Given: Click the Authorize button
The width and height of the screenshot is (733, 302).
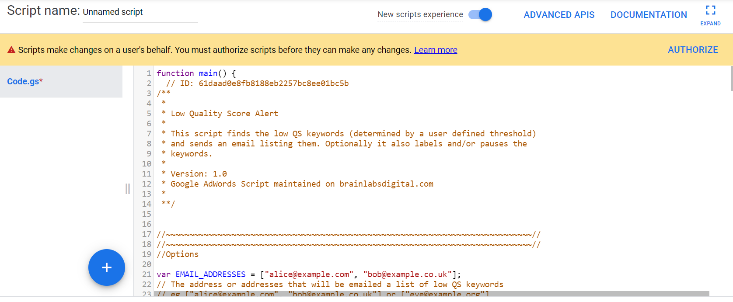Looking at the screenshot, I should coord(693,50).
